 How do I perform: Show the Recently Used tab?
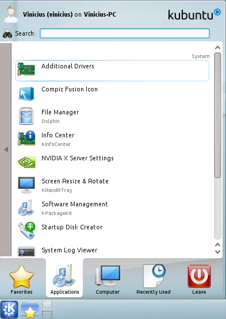pyautogui.click(x=154, y=280)
